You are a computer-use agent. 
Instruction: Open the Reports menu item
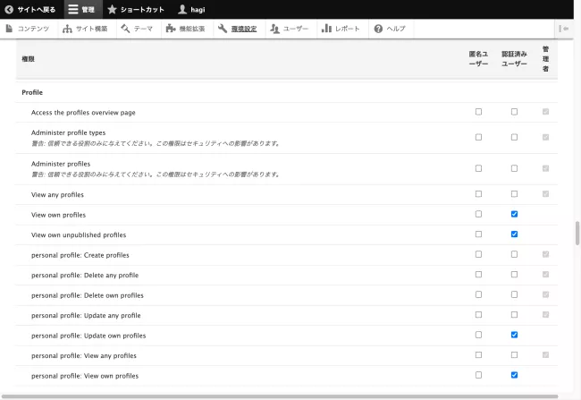pyautogui.click(x=341, y=29)
